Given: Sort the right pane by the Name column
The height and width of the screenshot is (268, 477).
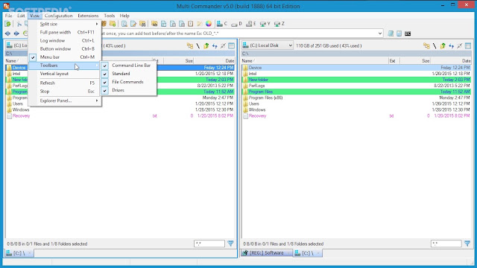Looking at the screenshot, I should [x=315, y=61].
